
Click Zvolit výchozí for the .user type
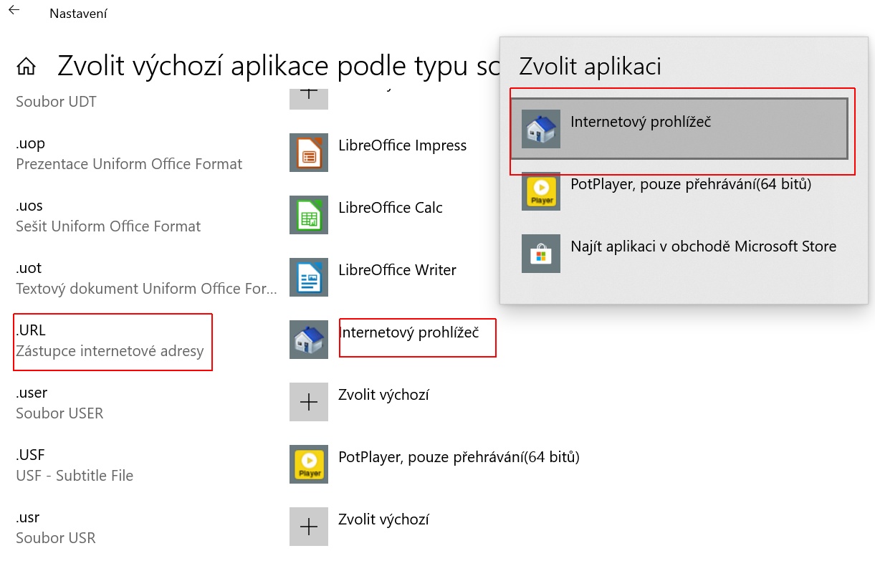[383, 395]
